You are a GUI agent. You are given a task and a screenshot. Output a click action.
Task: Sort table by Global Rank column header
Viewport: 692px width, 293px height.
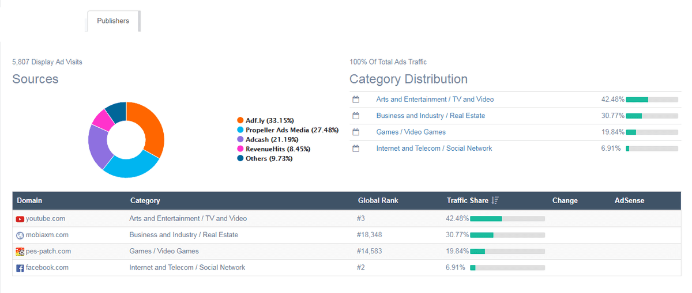378,201
